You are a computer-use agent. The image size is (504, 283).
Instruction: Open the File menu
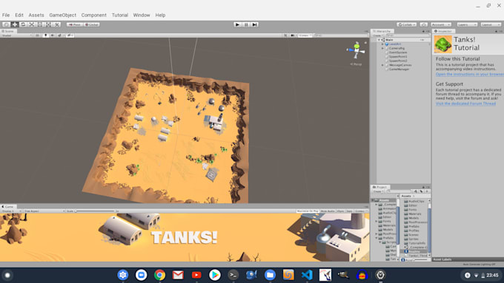coord(6,15)
